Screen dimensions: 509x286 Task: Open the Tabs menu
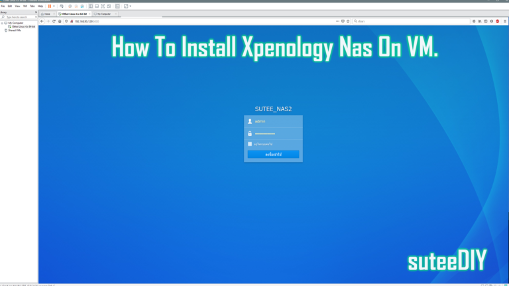[x=32, y=6]
